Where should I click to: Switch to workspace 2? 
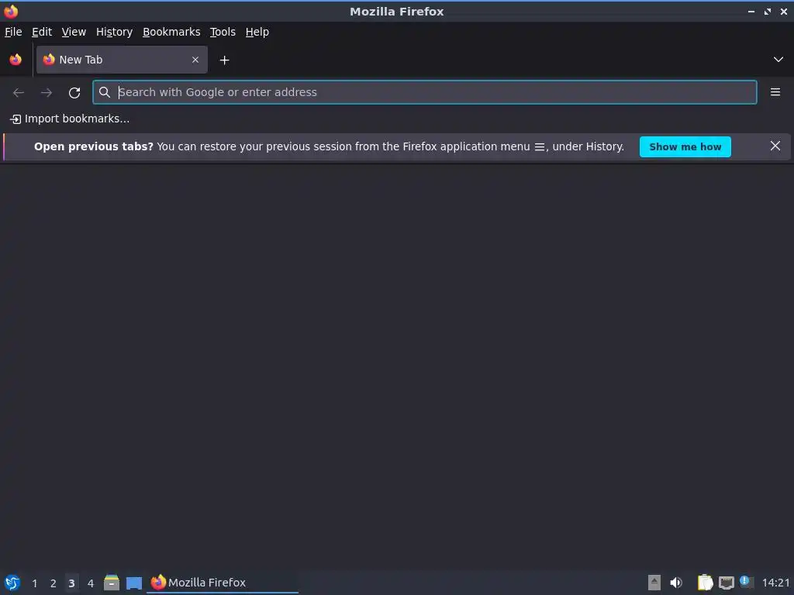[54, 583]
